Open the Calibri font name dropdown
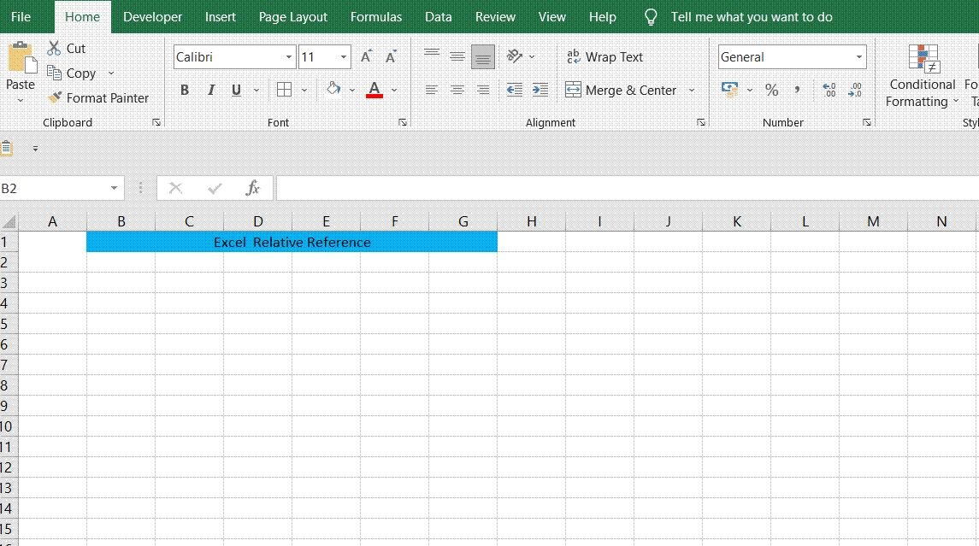 point(288,56)
